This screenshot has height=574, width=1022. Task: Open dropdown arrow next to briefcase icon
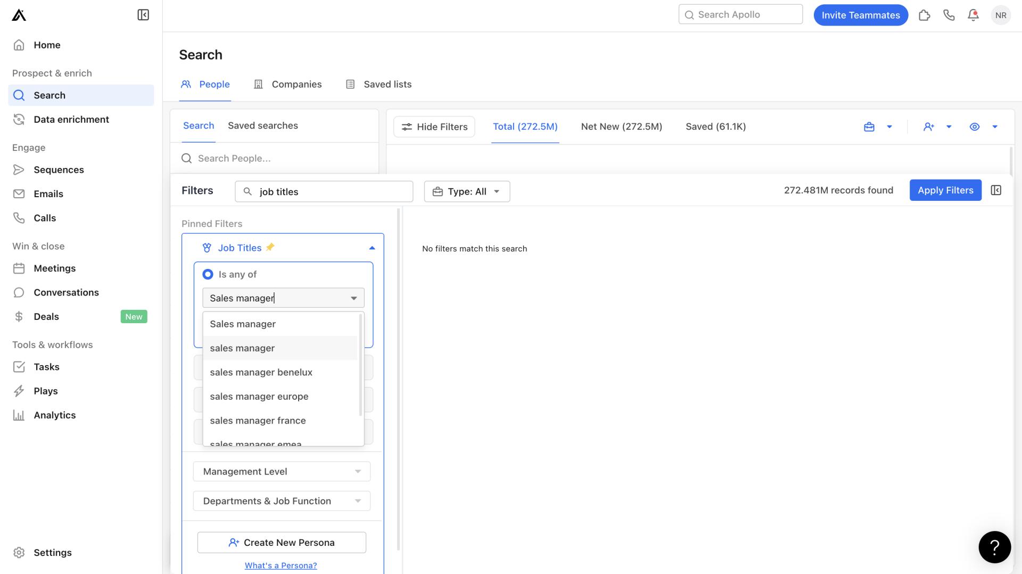click(x=889, y=126)
